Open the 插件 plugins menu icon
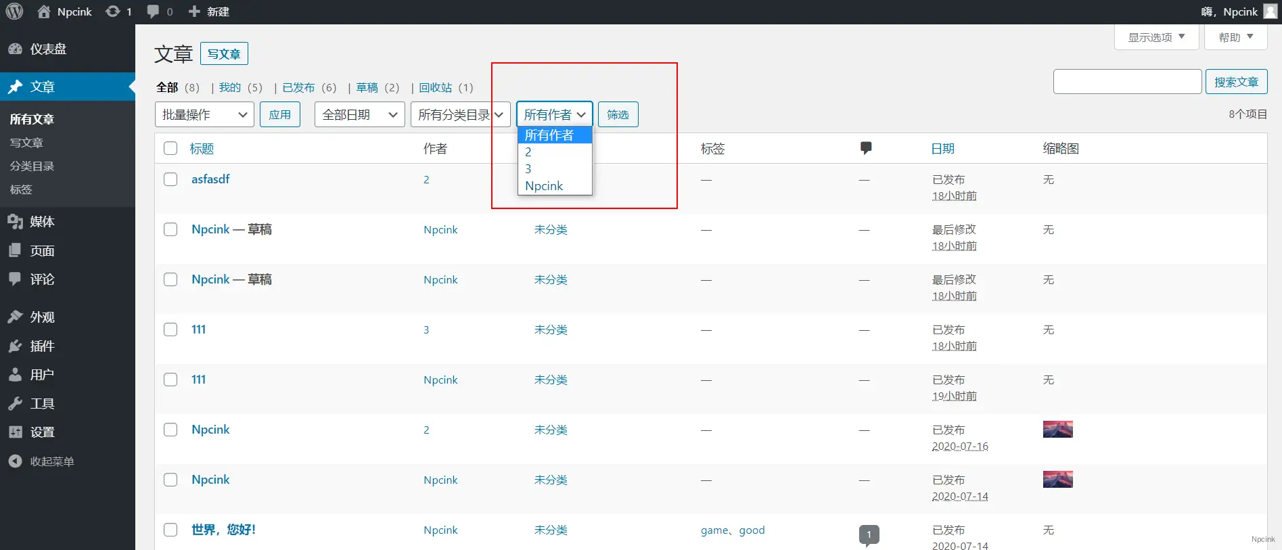The width and height of the screenshot is (1282, 550). (15, 346)
